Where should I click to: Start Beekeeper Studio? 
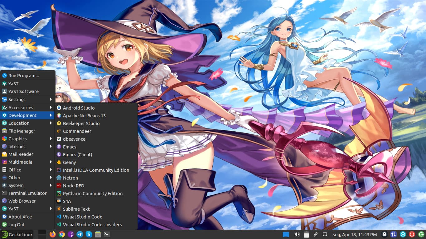point(96,123)
